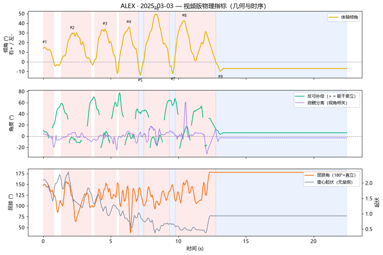Click the 倾角 (°) y-axis label
This screenshot has height=255, width=383.
coord(8,45)
